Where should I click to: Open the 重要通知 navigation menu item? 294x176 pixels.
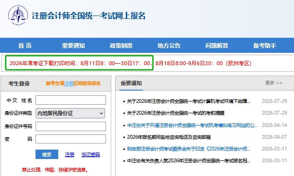click(x=73, y=46)
